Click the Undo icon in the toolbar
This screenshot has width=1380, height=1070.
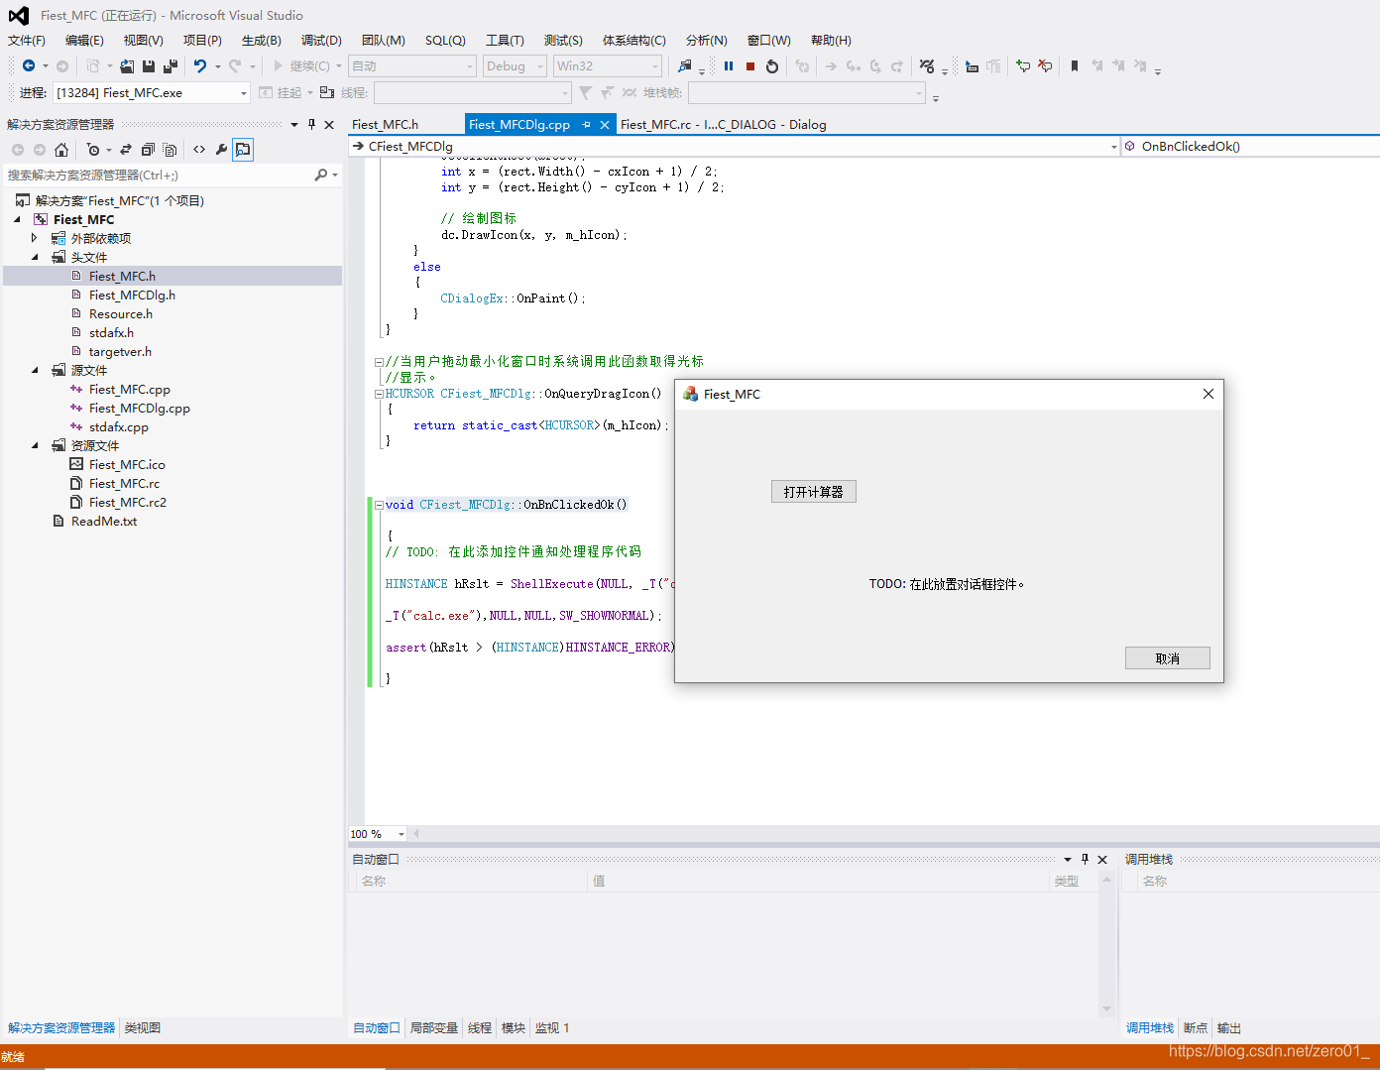click(200, 65)
